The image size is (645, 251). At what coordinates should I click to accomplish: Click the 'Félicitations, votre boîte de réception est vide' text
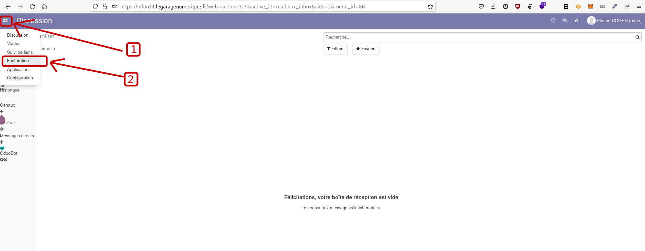click(x=341, y=198)
